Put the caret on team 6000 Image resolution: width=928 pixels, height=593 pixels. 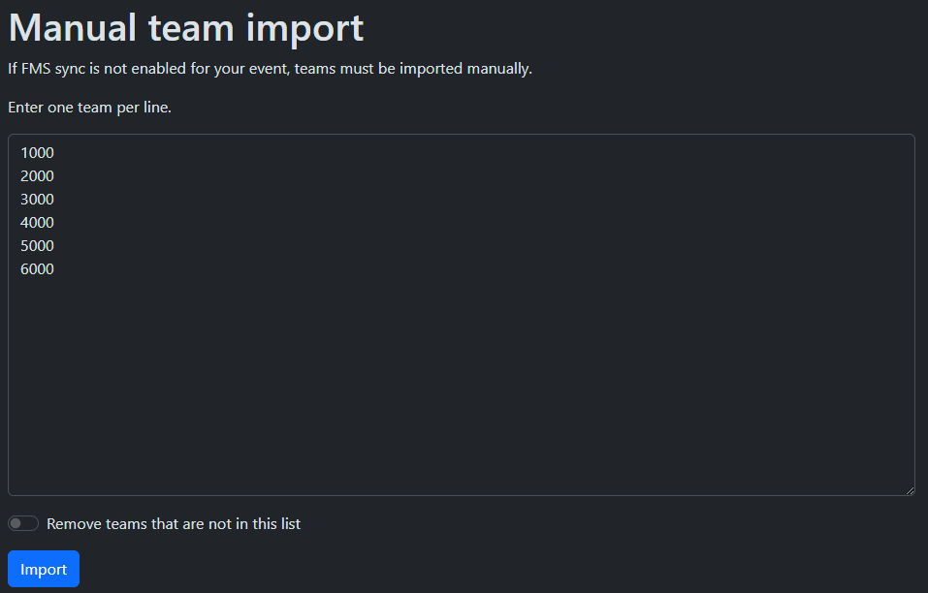point(38,269)
